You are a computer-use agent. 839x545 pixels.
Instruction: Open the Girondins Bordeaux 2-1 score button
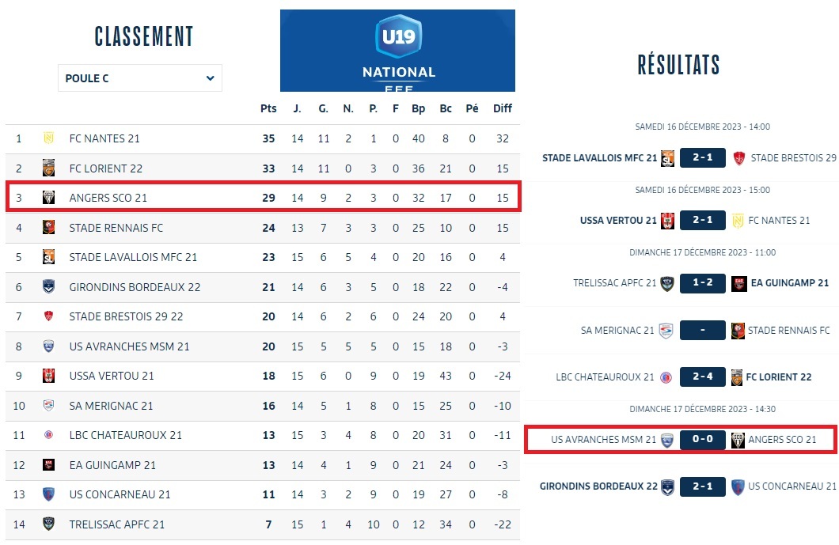[x=703, y=486]
